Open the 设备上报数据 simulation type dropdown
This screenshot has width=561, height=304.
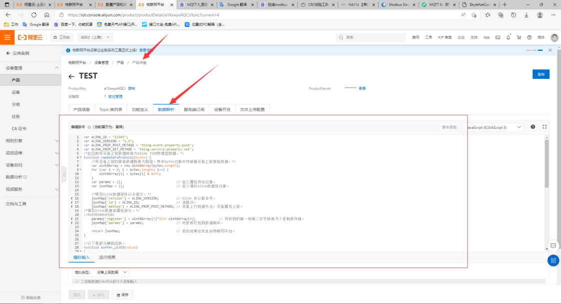(112, 272)
